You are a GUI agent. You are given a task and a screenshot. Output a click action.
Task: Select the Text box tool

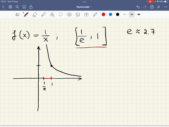[86, 14]
